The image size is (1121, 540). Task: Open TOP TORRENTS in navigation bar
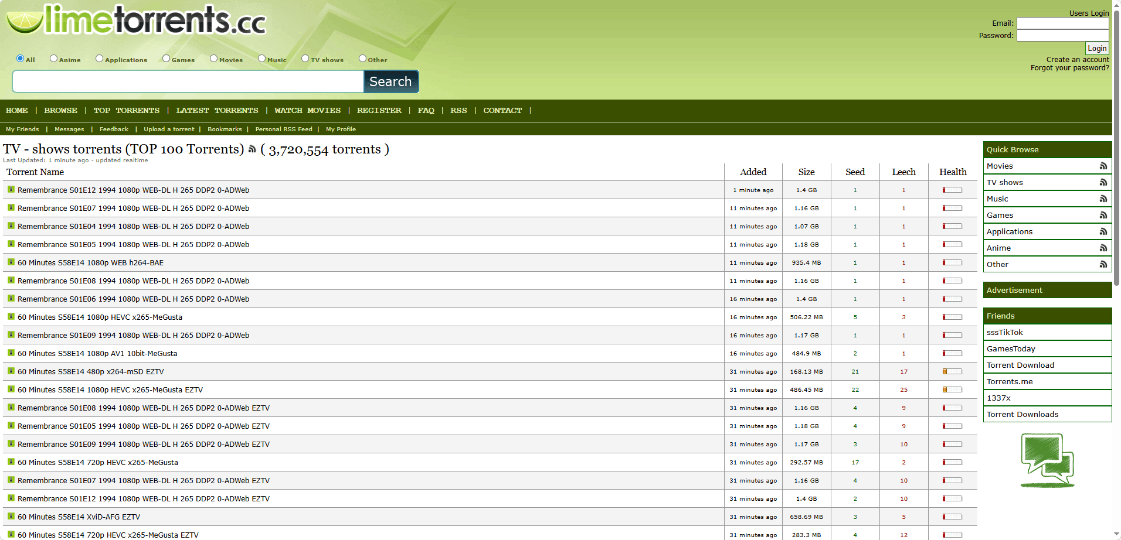point(126,111)
